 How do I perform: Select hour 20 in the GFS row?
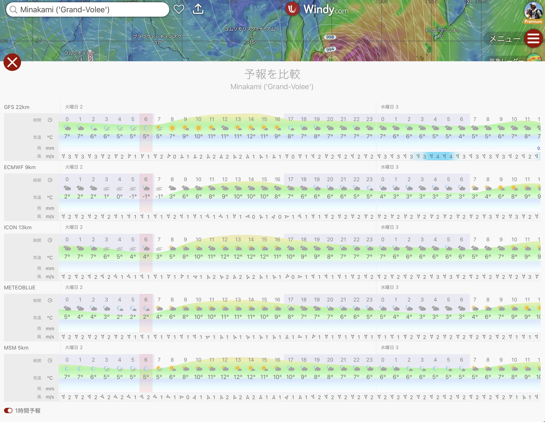pos(330,119)
